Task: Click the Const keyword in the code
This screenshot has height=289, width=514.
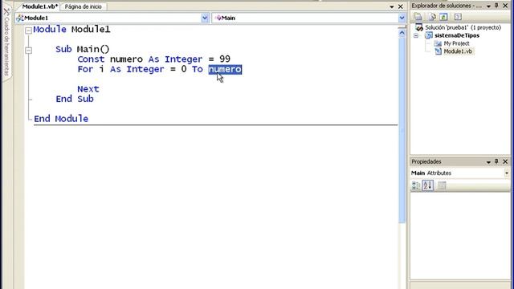Action: [91, 59]
